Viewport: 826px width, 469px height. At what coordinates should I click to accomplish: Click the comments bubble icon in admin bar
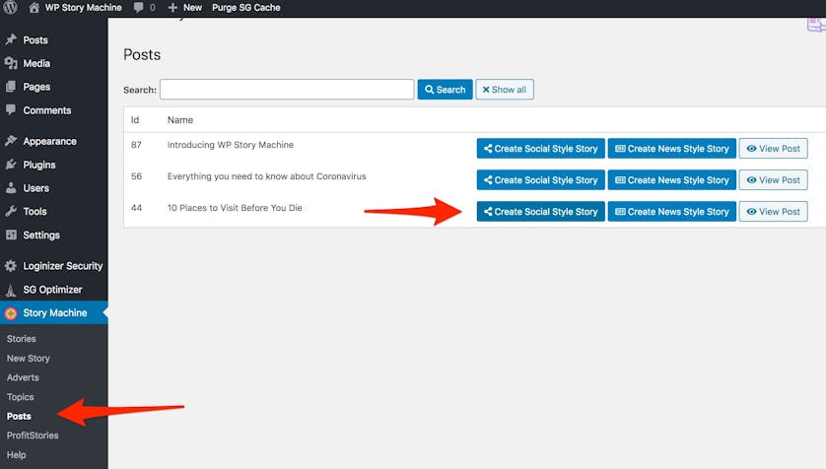point(138,8)
